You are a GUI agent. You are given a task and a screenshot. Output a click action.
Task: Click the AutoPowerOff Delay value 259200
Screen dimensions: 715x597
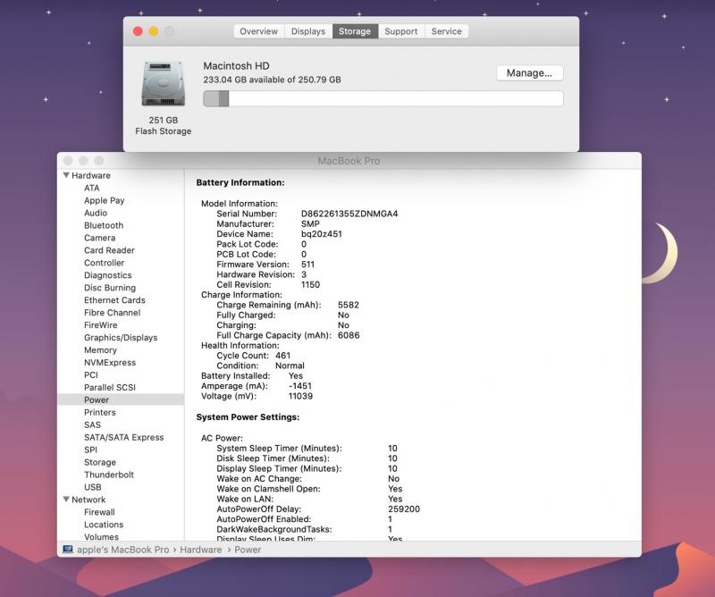(x=404, y=509)
